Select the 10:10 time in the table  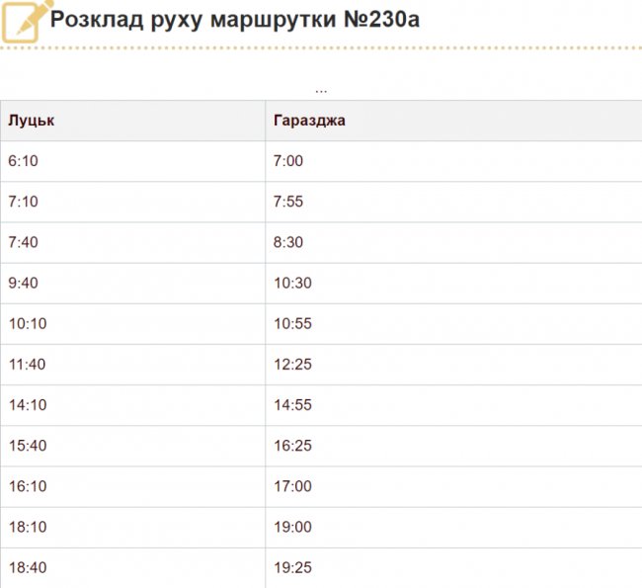pos(27,323)
